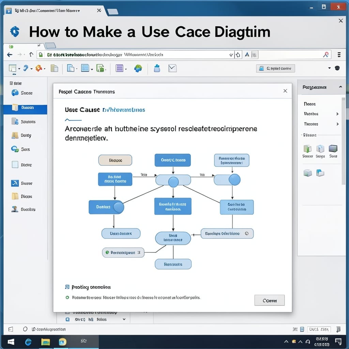
Task: Click the 'C:nplef conire' toolbar button
Action: (275, 68)
